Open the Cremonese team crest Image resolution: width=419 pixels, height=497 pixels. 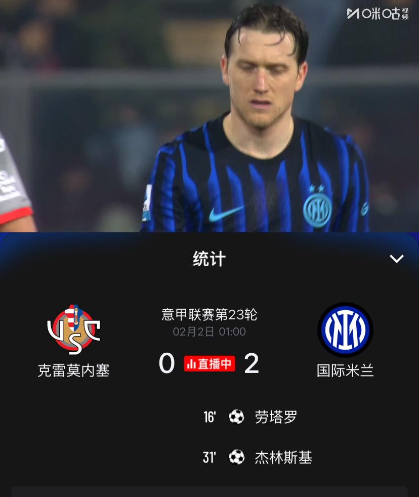click(x=73, y=329)
